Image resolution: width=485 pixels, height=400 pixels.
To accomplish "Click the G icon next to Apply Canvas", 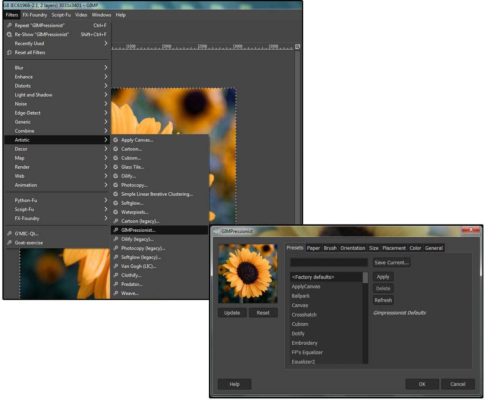I will pos(116,140).
